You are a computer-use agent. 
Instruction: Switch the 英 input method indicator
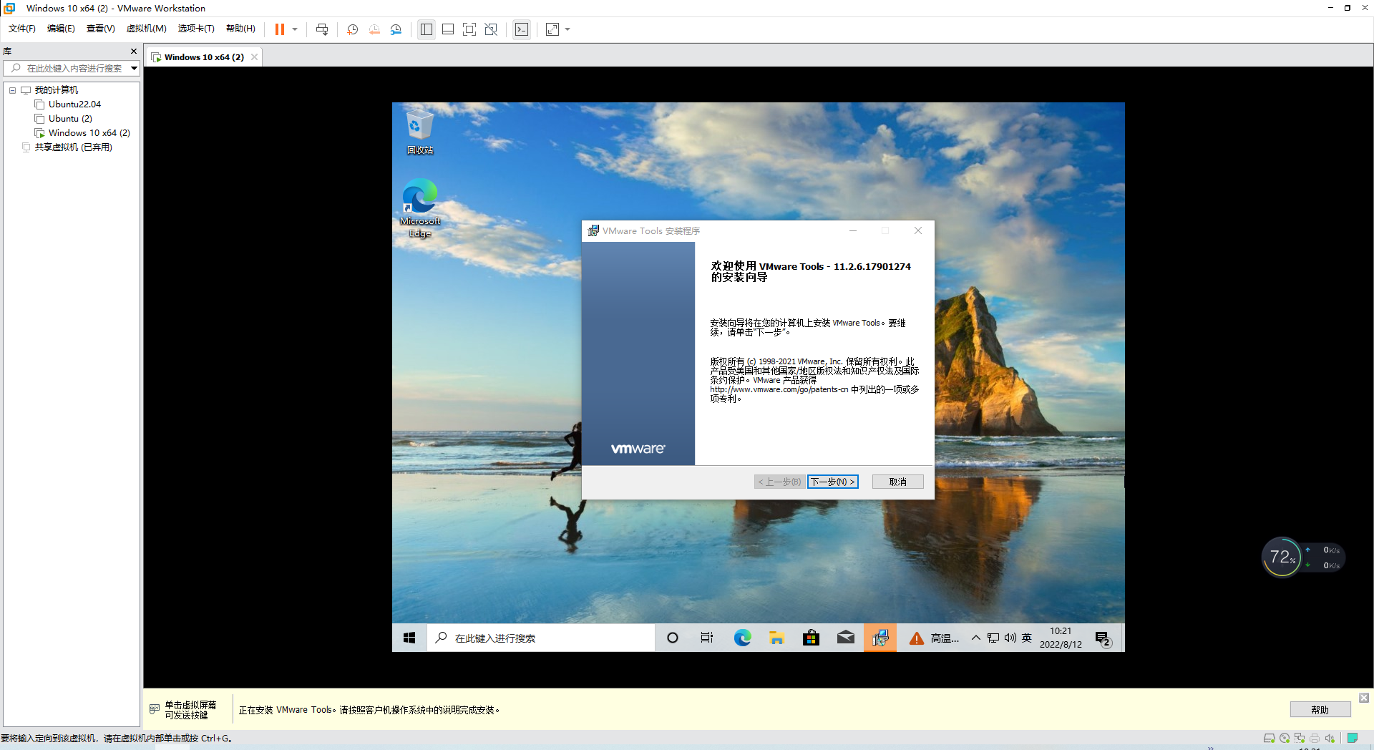click(1027, 638)
